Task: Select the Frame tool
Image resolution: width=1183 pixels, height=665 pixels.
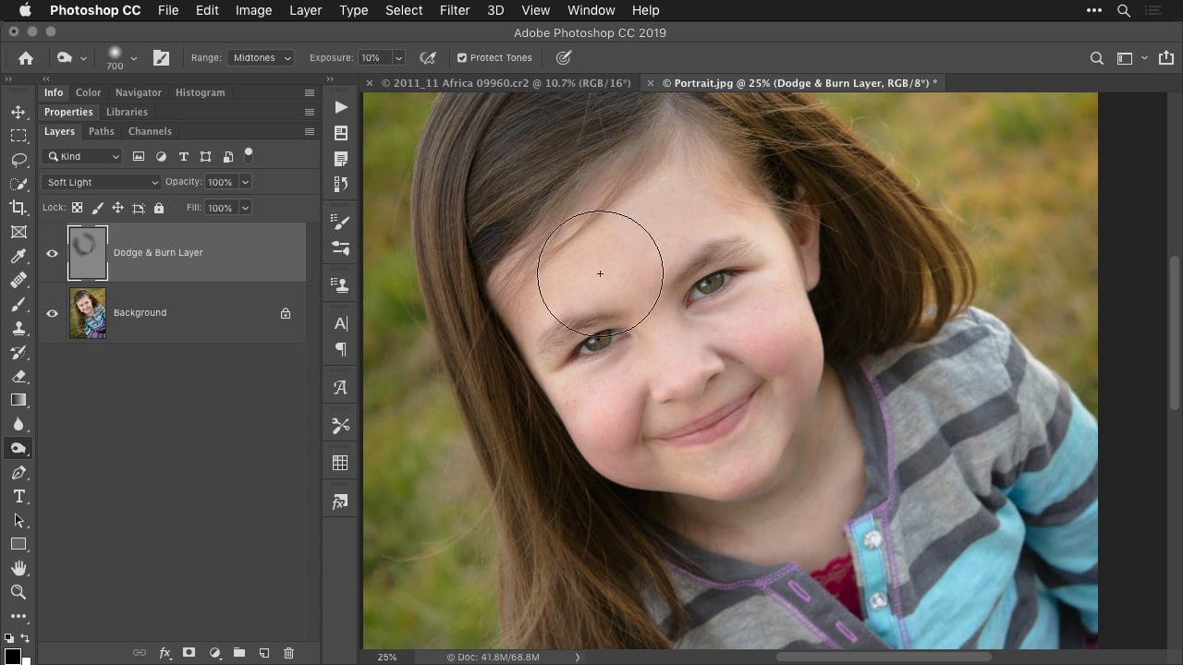Action: click(x=18, y=232)
